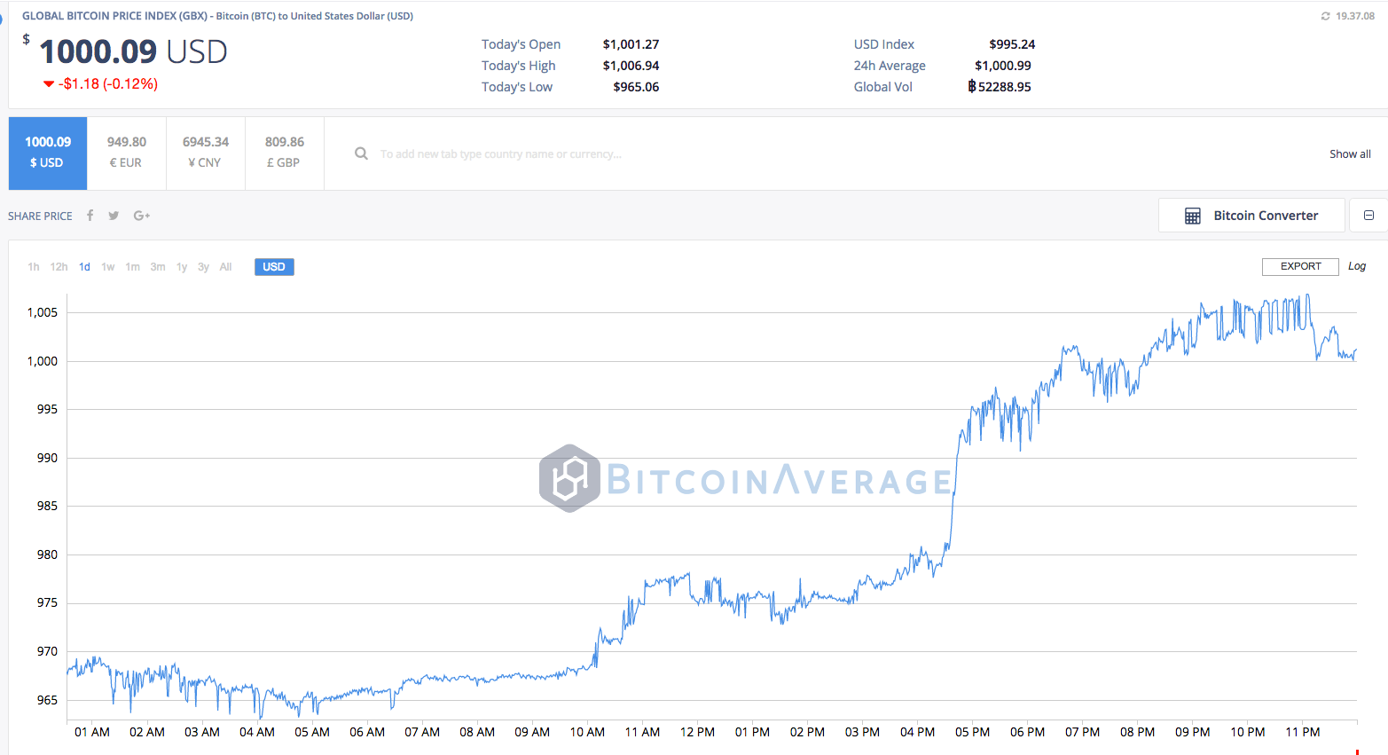The width and height of the screenshot is (1388, 755).
Task: Expand the currency list with Show all
Action: pos(1350,153)
